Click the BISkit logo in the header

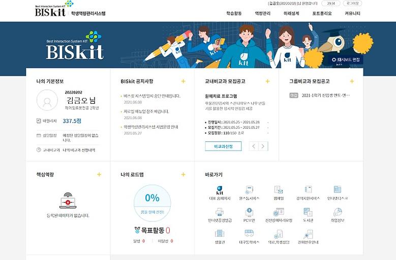click(54, 9)
